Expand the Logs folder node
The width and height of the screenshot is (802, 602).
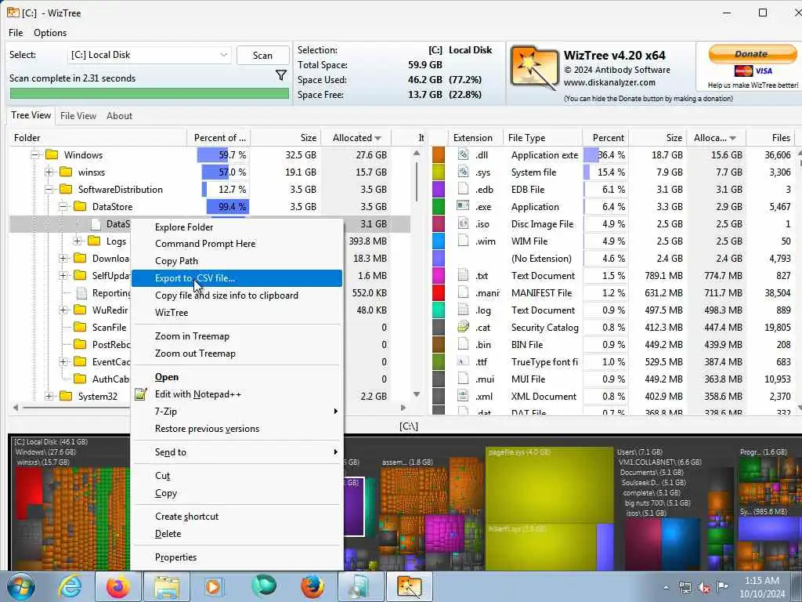click(78, 241)
